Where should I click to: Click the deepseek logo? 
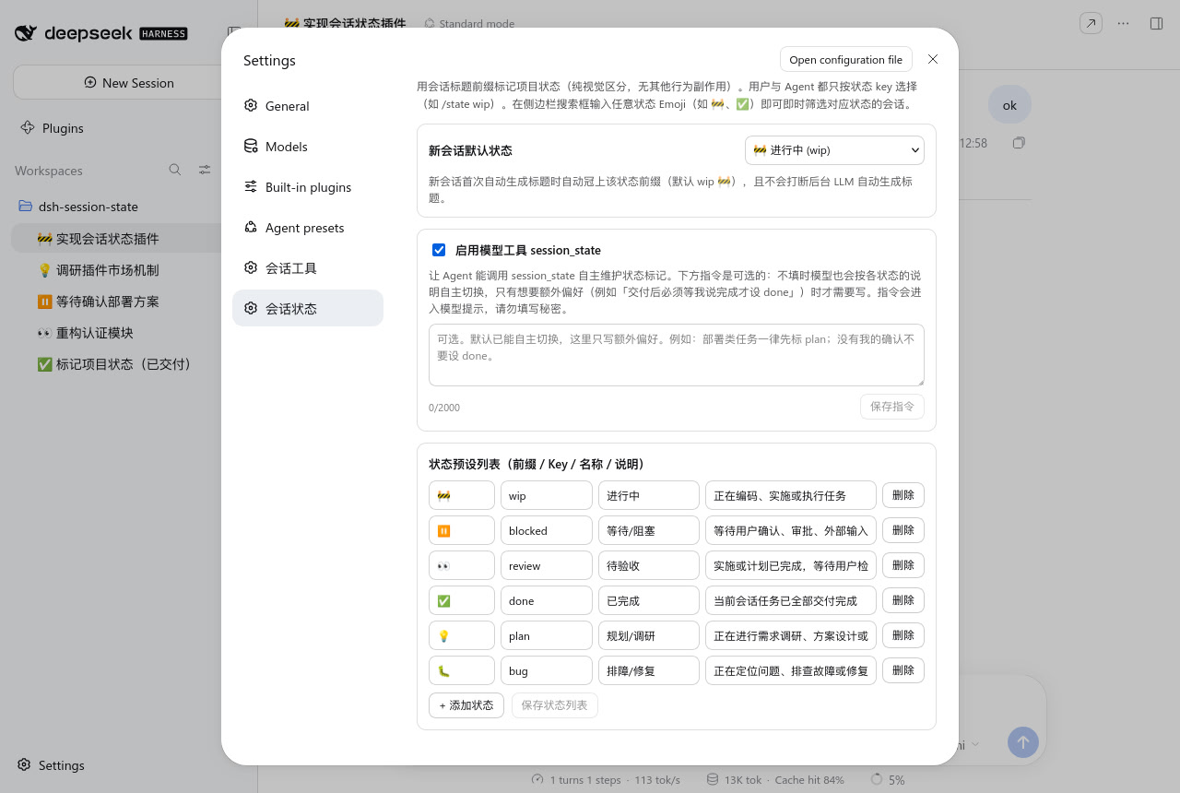(x=101, y=33)
